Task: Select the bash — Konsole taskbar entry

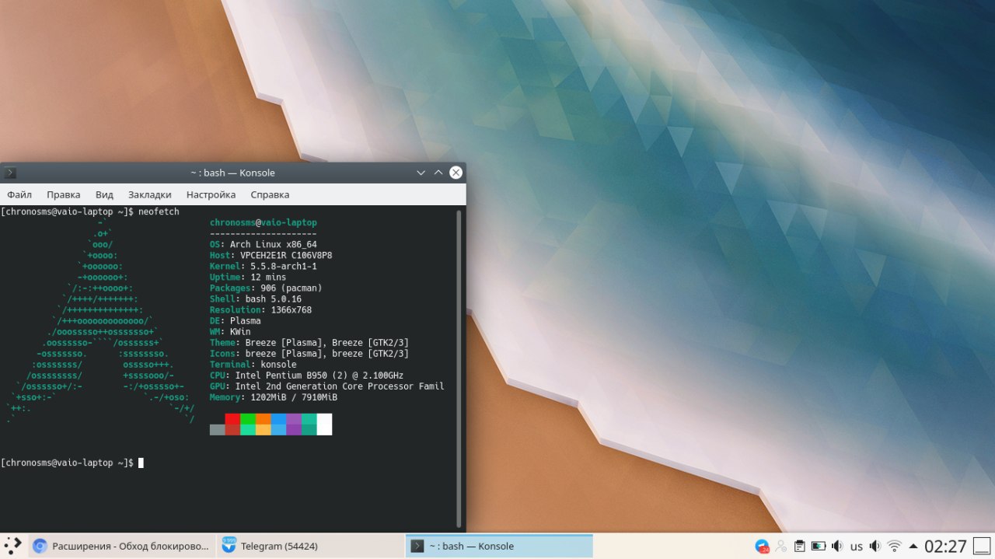Action: (x=499, y=546)
